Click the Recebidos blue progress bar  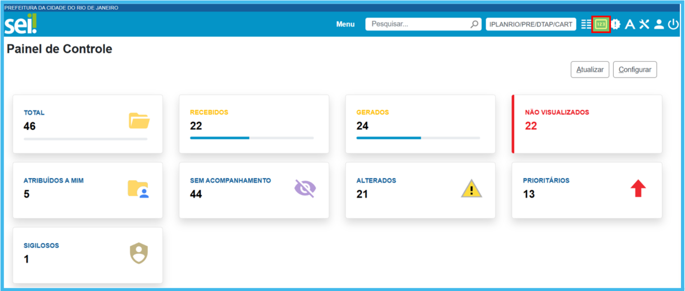tap(220, 138)
